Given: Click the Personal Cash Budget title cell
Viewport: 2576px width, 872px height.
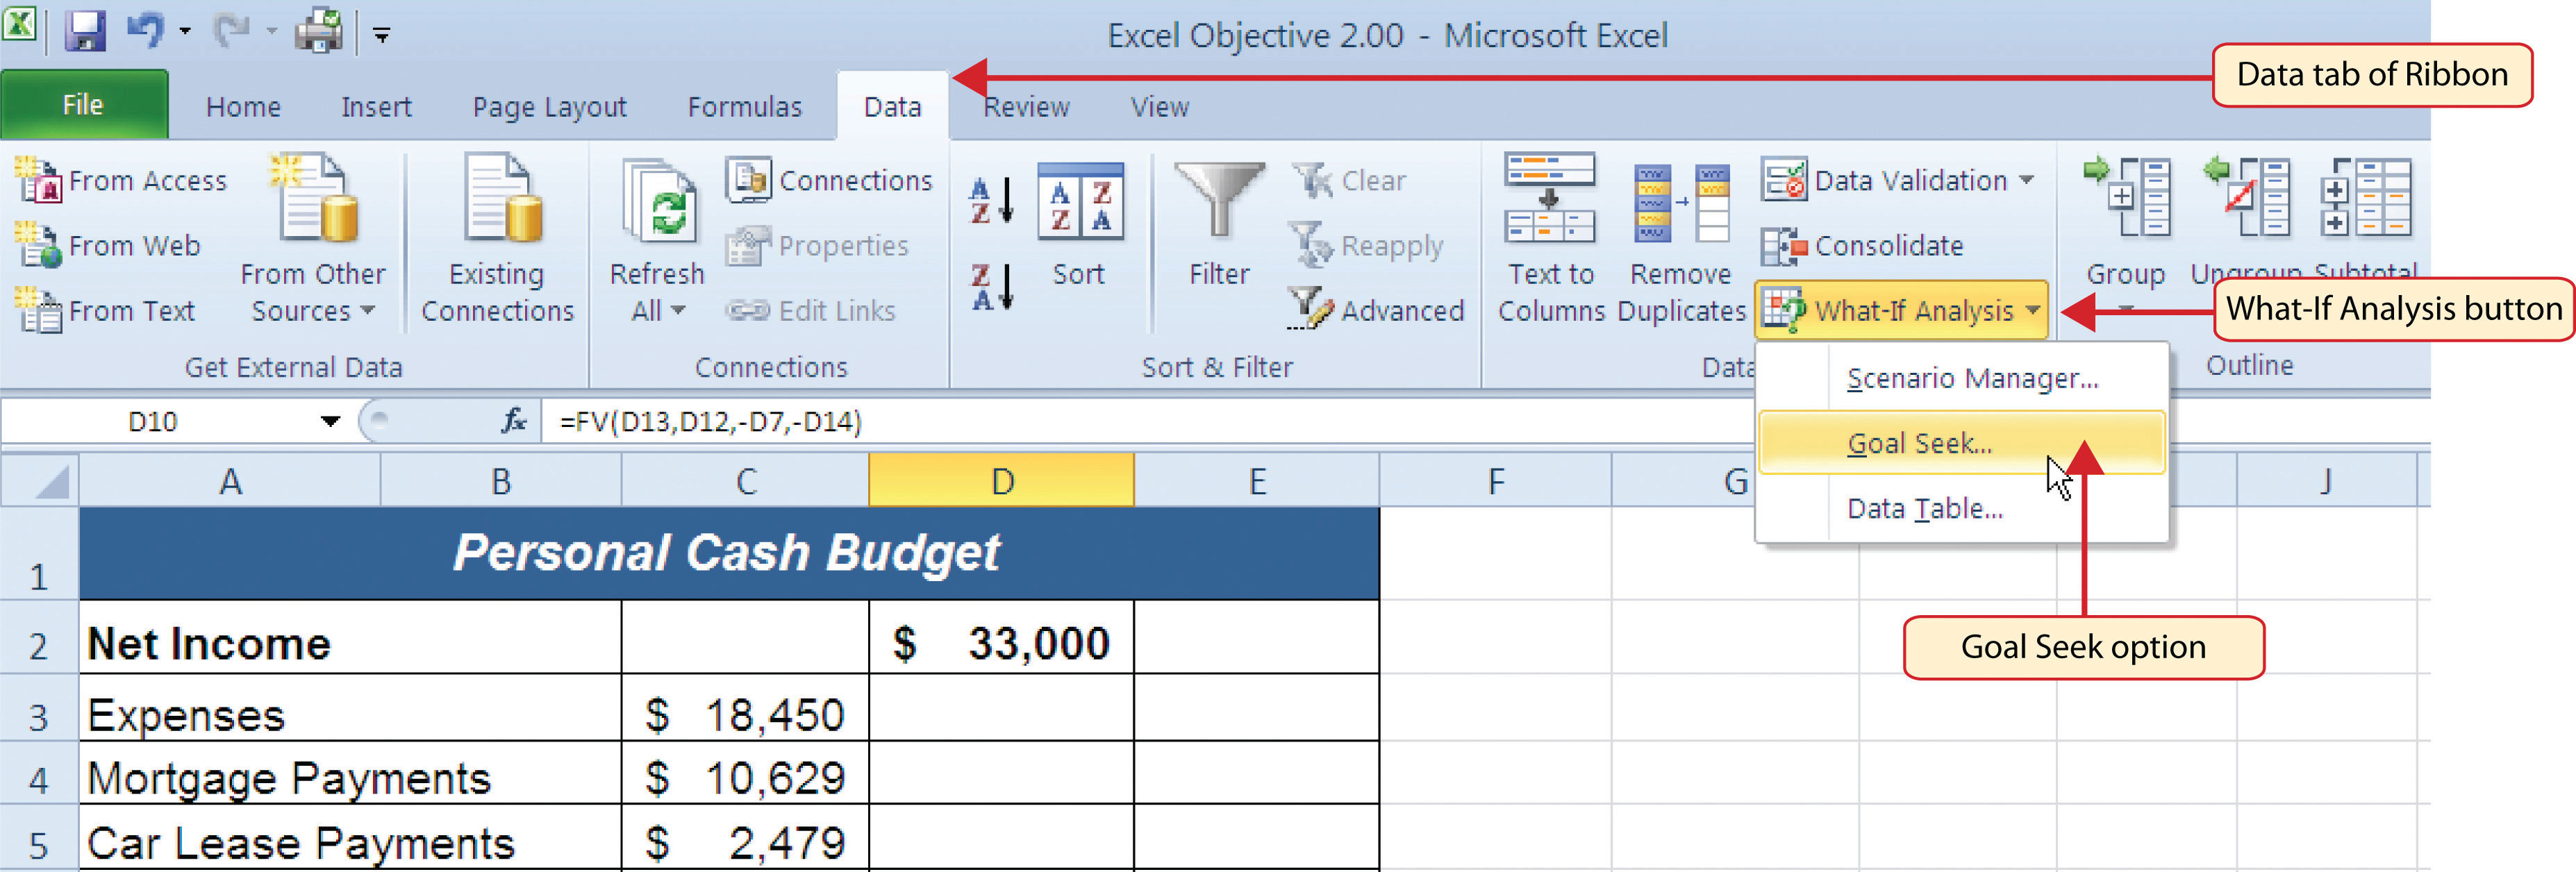Looking at the screenshot, I should [x=729, y=553].
